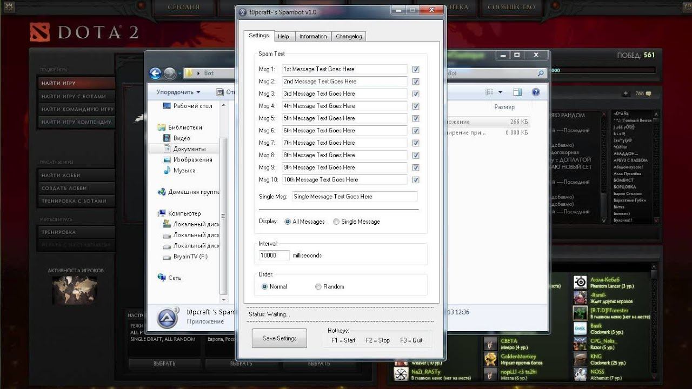The image size is (692, 389).
Task: Switch to the Information tab
Action: [313, 36]
